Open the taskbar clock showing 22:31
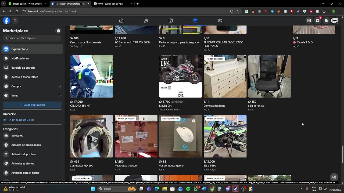The image size is (344, 193). point(335,189)
